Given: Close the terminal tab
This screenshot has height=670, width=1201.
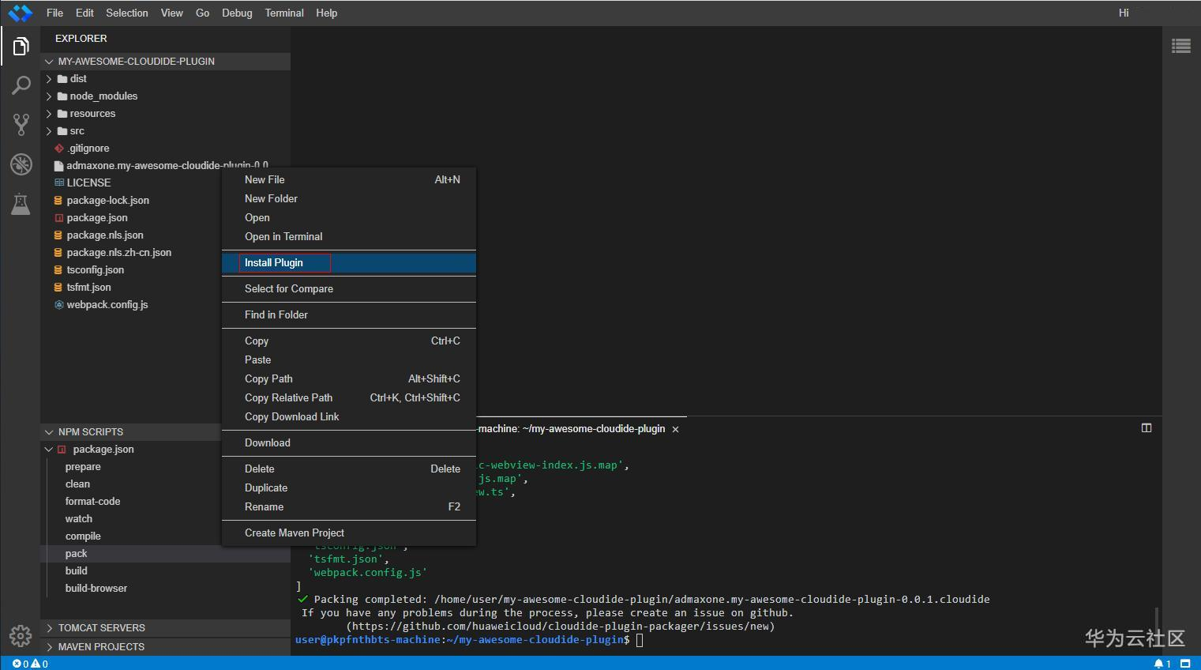Looking at the screenshot, I should coord(675,429).
